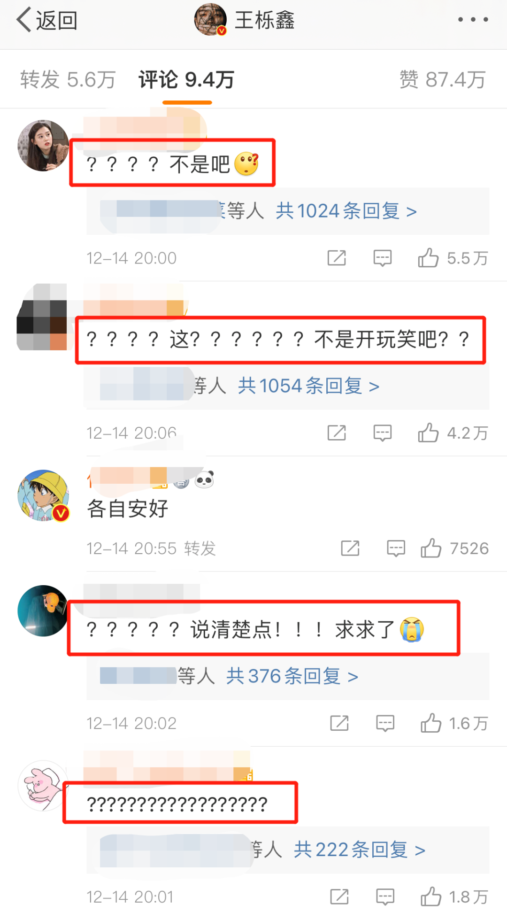
Task: Open the three-dot more options menu
Action: pos(473,20)
